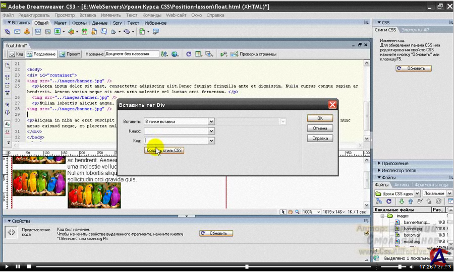The width and height of the screenshot is (454, 272).
Task: Open the Класс dropdown list
Action: click(x=211, y=131)
